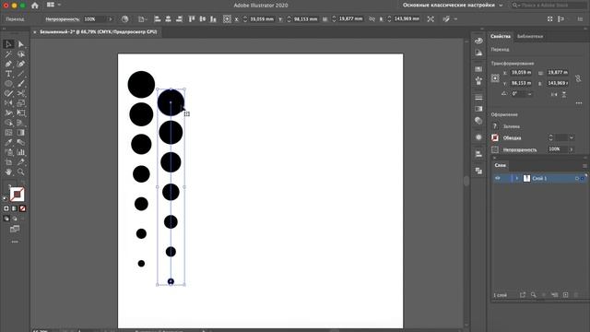Image resolution: width=590 pixels, height=332 pixels.
Task: Click the Home icon in top bar
Action: click(x=35, y=6)
